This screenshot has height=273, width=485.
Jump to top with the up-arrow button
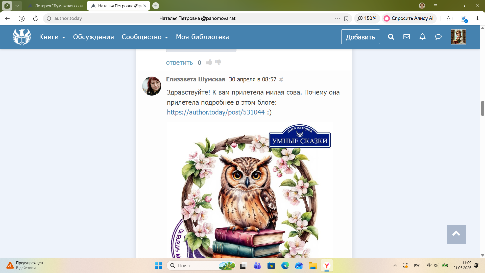[456, 234]
